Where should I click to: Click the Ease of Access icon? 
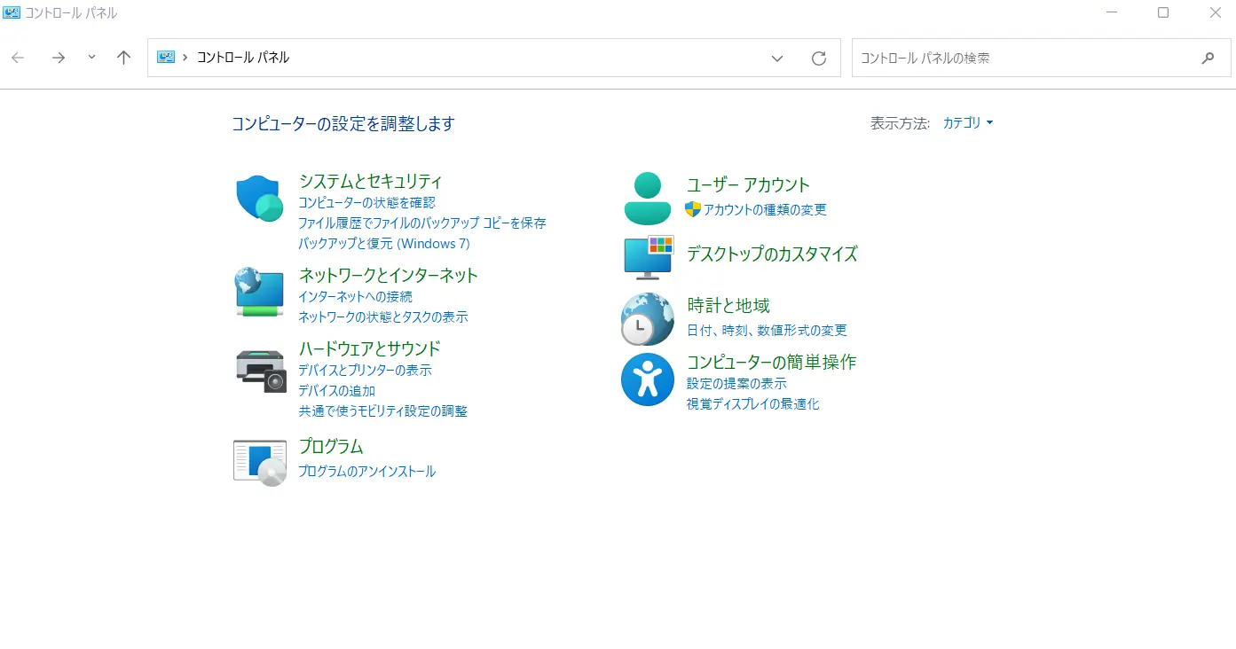tap(648, 379)
